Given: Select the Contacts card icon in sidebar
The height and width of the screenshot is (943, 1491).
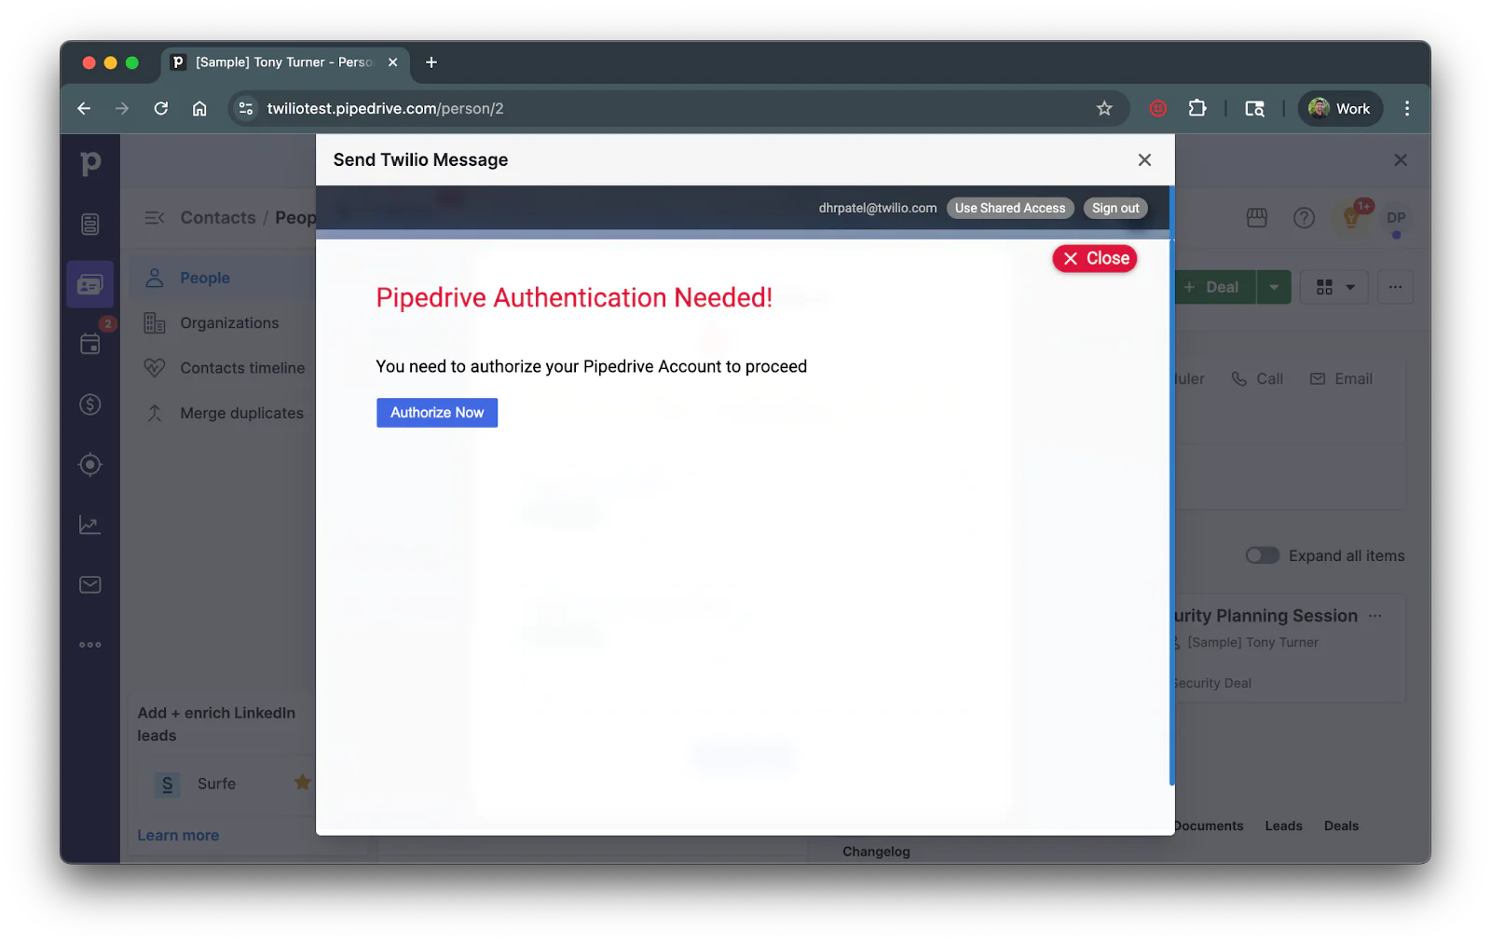Looking at the screenshot, I should click(89, 284).
